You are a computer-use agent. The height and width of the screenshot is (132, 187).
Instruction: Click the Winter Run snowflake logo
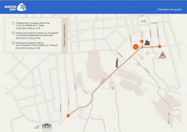22,7
